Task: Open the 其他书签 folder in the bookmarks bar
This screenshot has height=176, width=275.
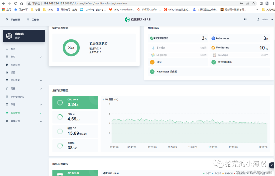Action: (x=268, y=10)
